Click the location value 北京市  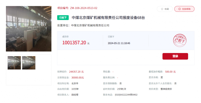[75, 84]
